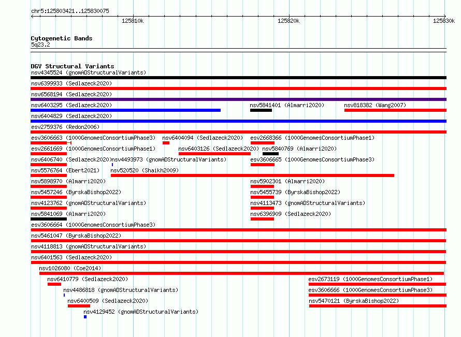Image resolution: width=461 pixels, height=337 pixels.
Task: Click esv3606666 1000GenomesConsortiumPhase3 label
Action: click(370, 290)
